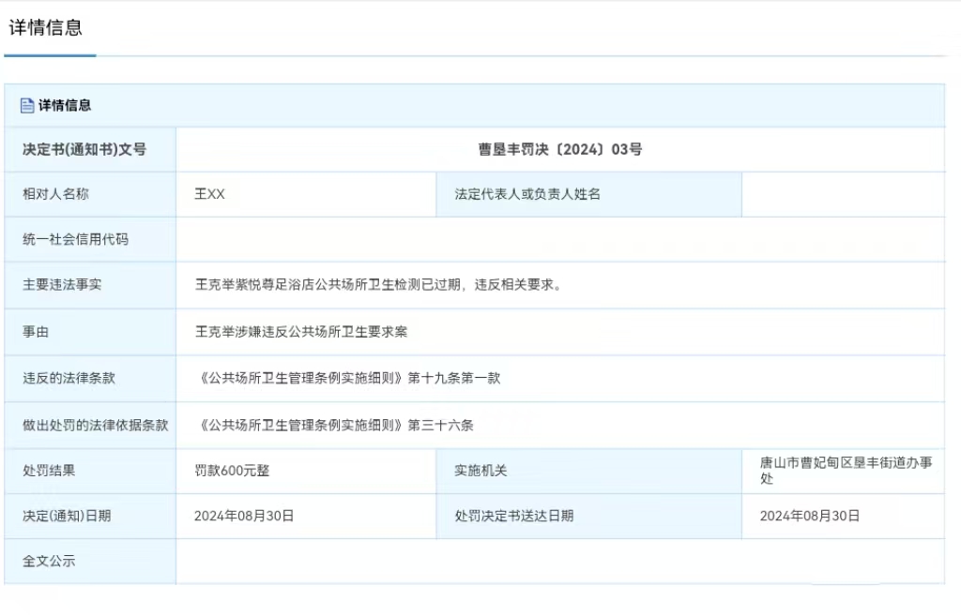Screen dimensions: 961x616
Task: Click the 详情信息 panel header text
Action: coord(65,105)
